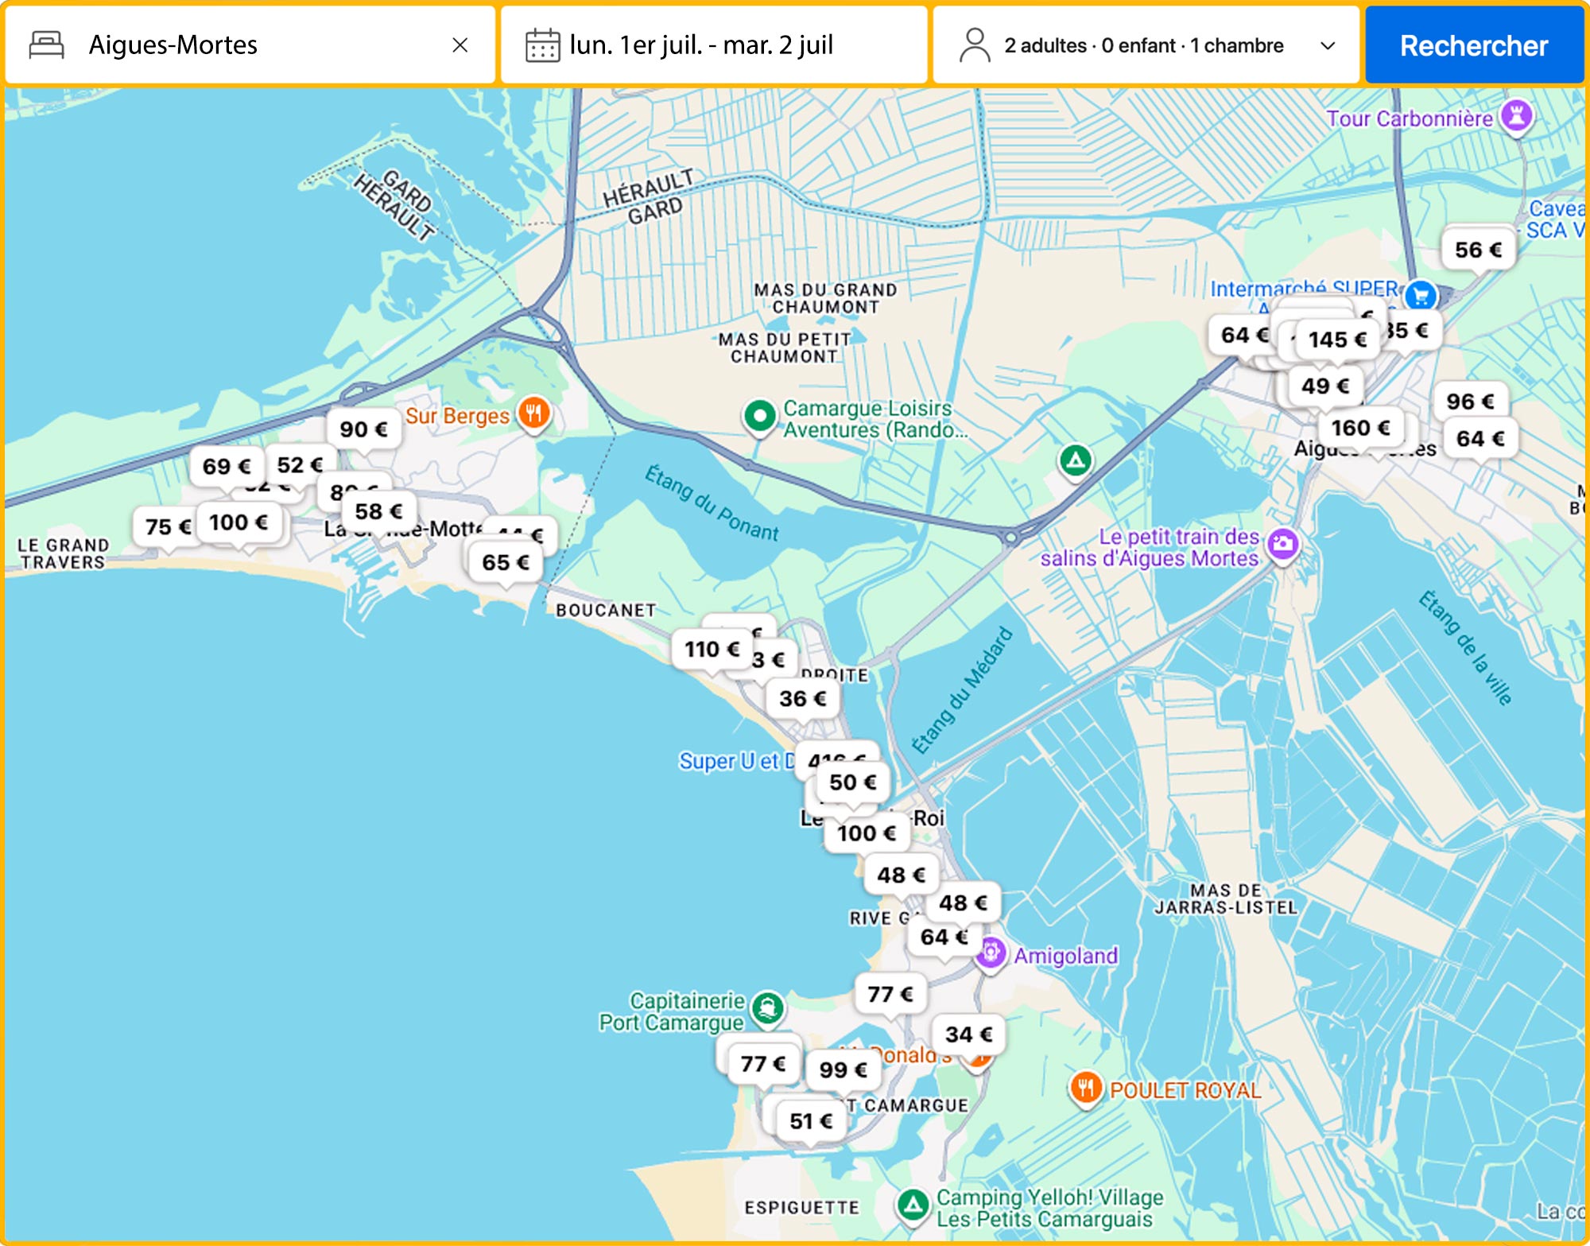Click the POULET ROYAL restaurant icon
This screenshot has height=1246, width=1590.
click(1085, 1087)
